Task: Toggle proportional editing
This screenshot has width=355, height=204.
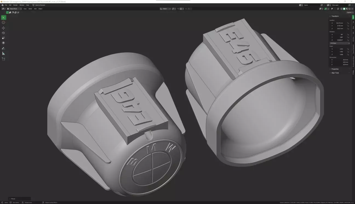Action: tap(186, 9)
